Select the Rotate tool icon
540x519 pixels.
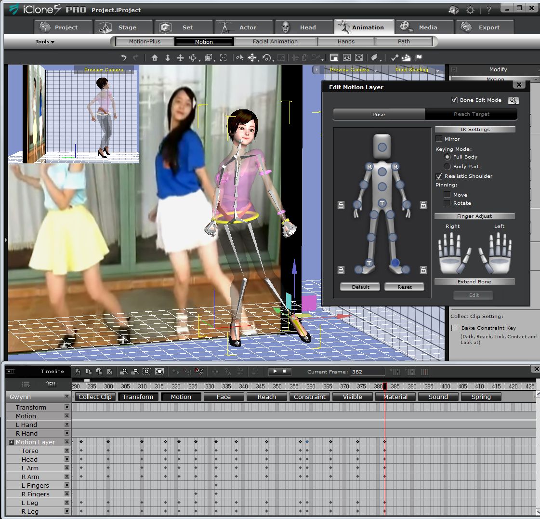tap(267, 57)
